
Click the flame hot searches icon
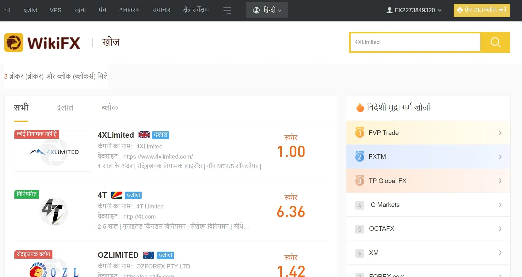point(360,107)
